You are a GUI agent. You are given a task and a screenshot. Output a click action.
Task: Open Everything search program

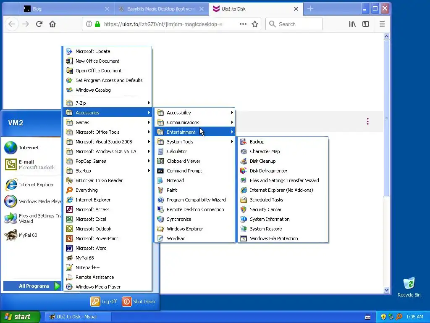tap(107, 190)
